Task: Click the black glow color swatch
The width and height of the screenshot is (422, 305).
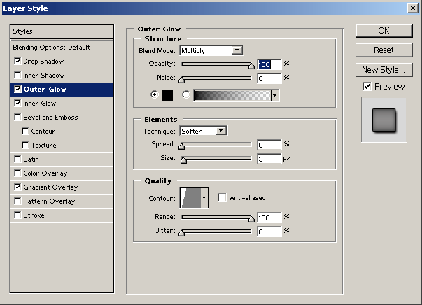Action: click(x=167, y=95)
